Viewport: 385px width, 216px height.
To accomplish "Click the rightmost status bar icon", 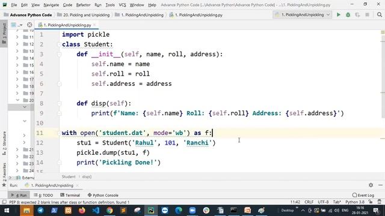I will click(x=380, y=202).
